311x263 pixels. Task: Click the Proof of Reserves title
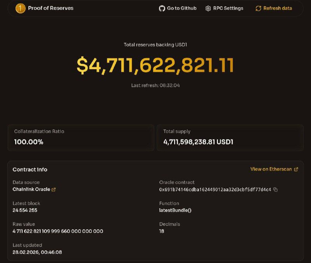coord(51,8)
